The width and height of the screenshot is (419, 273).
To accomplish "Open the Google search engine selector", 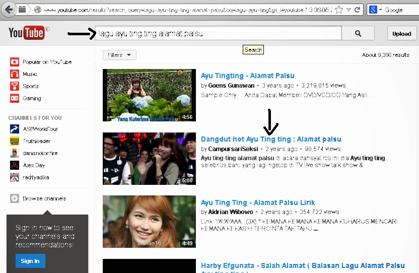I will [375, 10].
